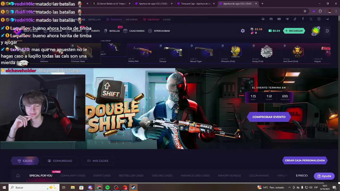Click CREAR CAJA PERSONALIZADA button
The width and height of the screenshot is (340, 191).
tap(305, 160)
